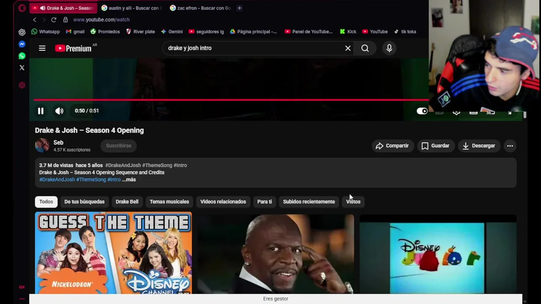This screenshot has height=304, width=541.
Task: Click the address bar URL
Action: [x=101, y=20]
